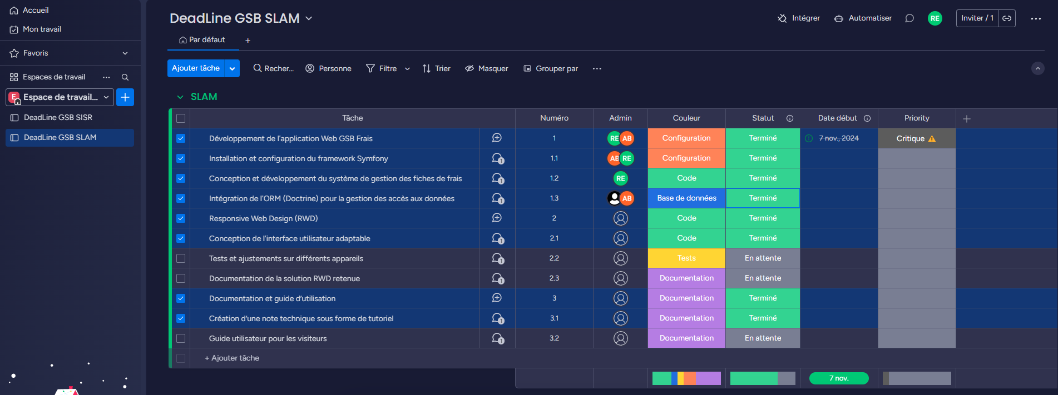This screenshot has height=395, width=1058.
Task: Expand the Favoris section
Action: (x=125, y=53)
